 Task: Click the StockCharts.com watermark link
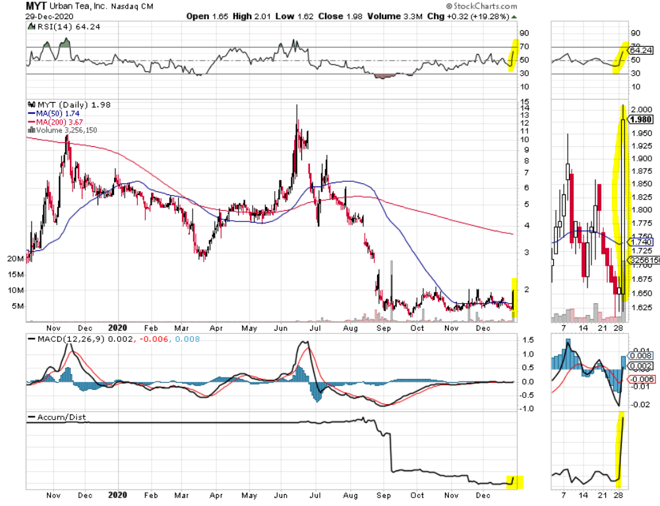(481, 6)
